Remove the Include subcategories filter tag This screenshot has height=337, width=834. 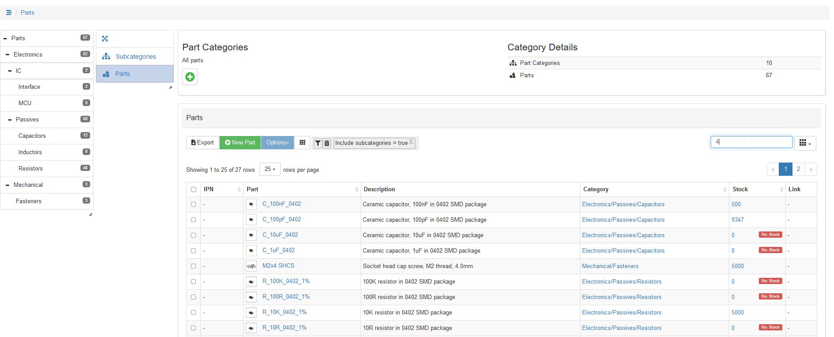[411, 142]
